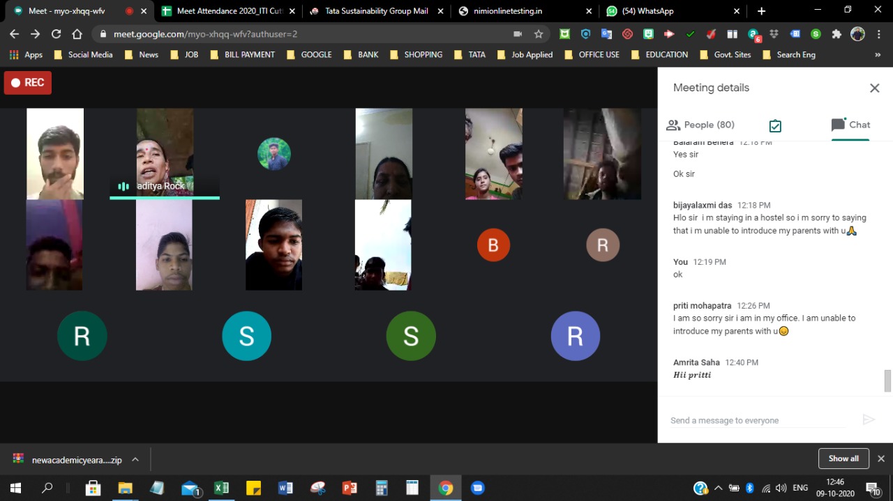The image size is (893, 501).
Task: Open Excel from the taskbar
Action: pyautogui.click(x=221, y=488)
